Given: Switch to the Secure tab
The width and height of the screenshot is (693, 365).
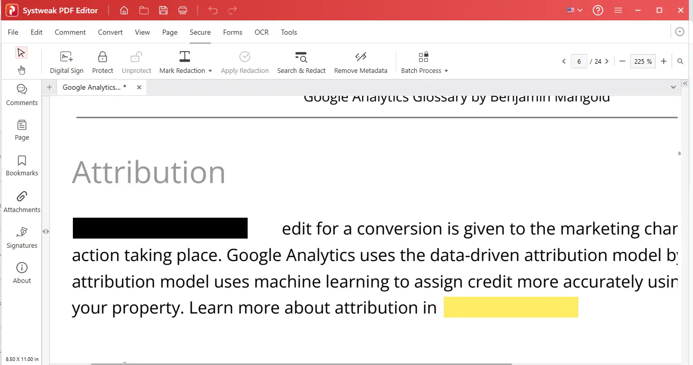Looking at the screenshot, I should pos(200,32).
